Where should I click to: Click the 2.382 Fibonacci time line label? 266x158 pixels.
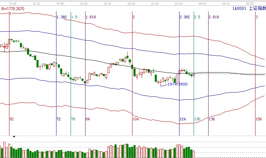[185, 17]
